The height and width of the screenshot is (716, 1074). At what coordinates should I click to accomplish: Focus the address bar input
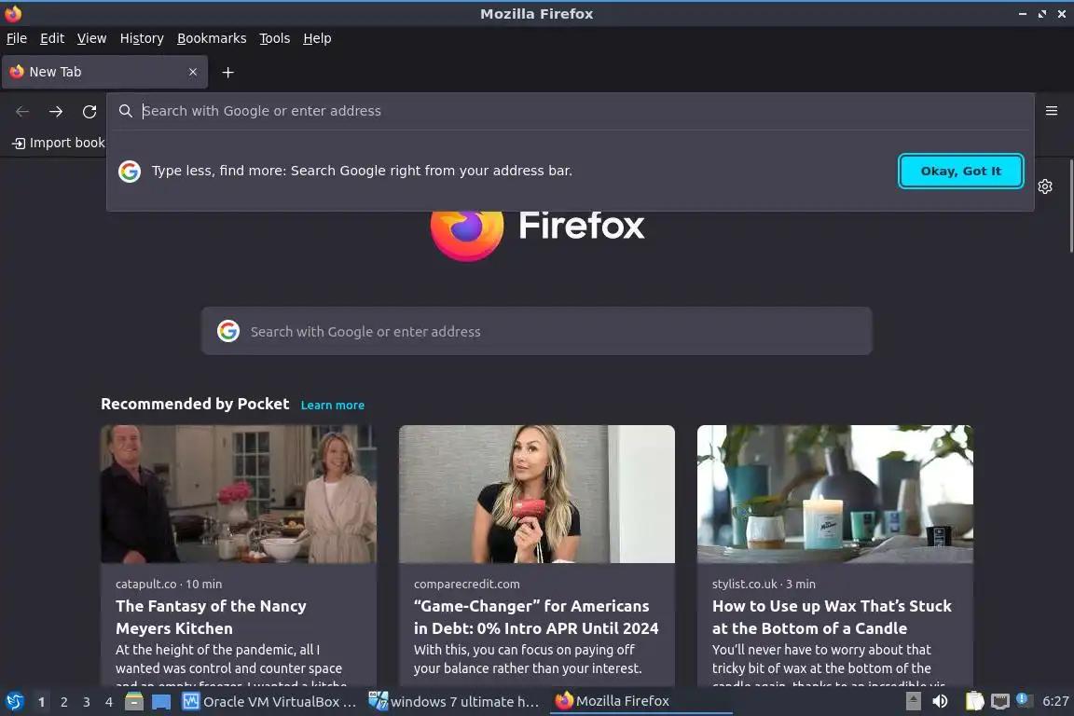(570, 111)
